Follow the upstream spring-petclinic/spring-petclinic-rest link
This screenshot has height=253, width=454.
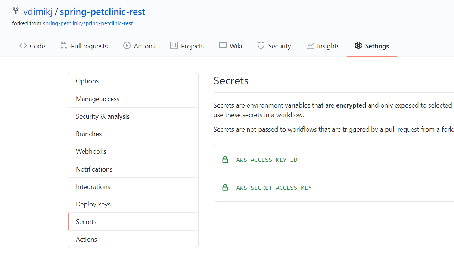point(88,23)
